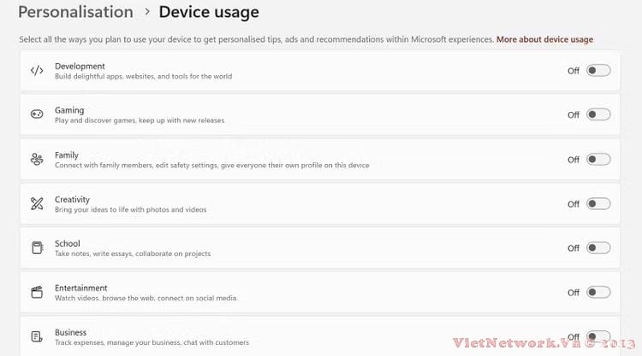This screenshot has width=642, height=356.
Task: Select the Creativity row title text
Action: 72,199
